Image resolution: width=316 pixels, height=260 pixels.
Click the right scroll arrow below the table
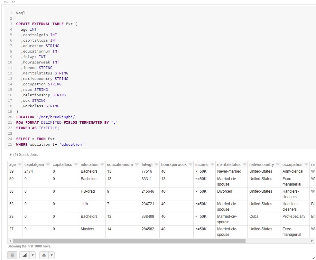[x=311, y=241]
